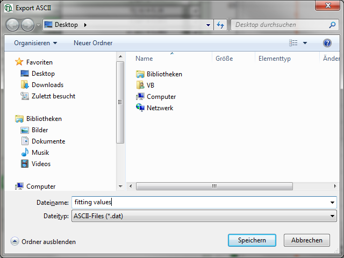Screen dimensions: 344x258
Task: Open Computer in the file list
Action: pos(161,97)
